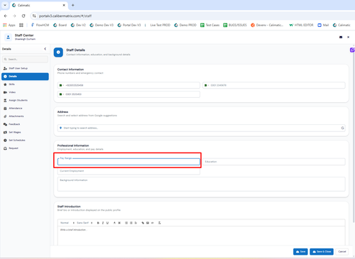Viewport: 355px width, 259px height.
Task: Click the Request headset icon
Action: pos(5,148)
